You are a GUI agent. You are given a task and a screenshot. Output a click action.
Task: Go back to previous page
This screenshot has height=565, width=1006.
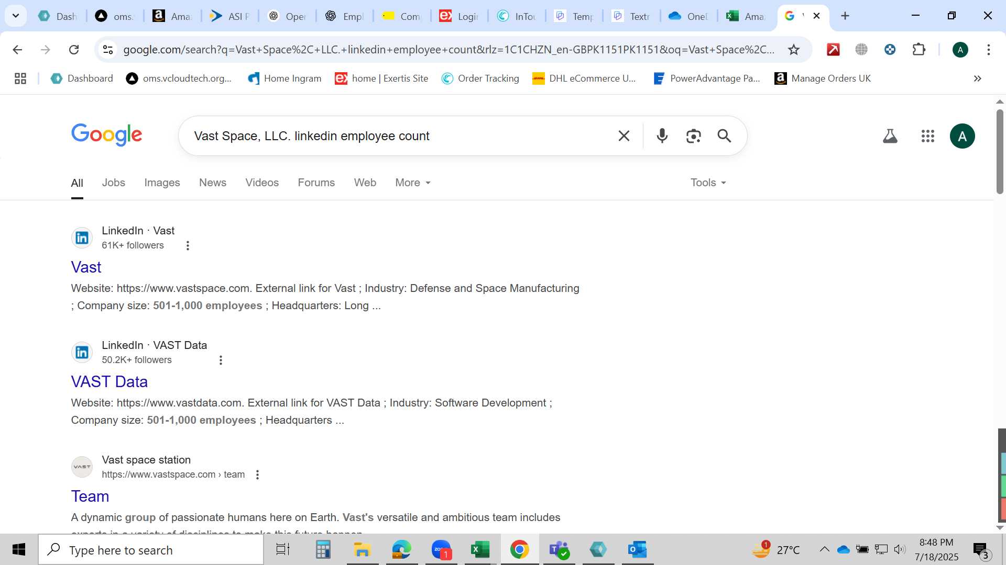point(17,50)
